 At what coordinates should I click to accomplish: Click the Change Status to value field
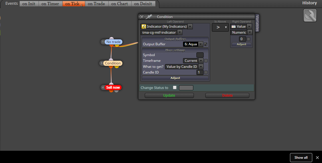[x=186, y=88]
